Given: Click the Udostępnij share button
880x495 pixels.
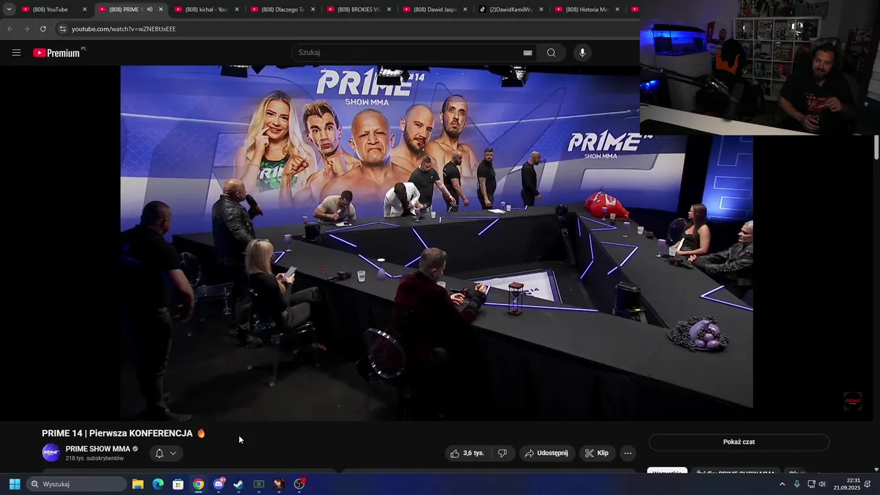Looking at the screenshot, I should (547, 453).
